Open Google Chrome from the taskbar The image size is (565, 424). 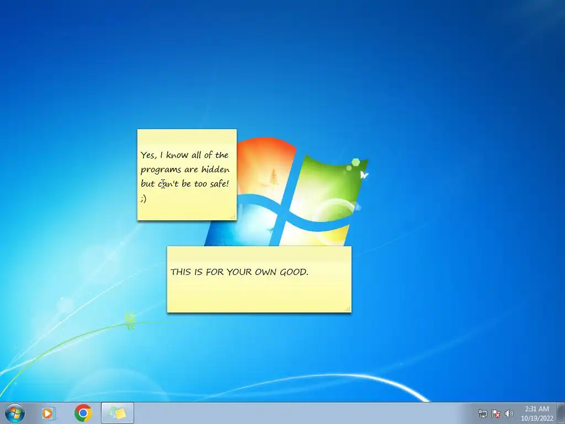pyautogui.click(x=83, y=413)
